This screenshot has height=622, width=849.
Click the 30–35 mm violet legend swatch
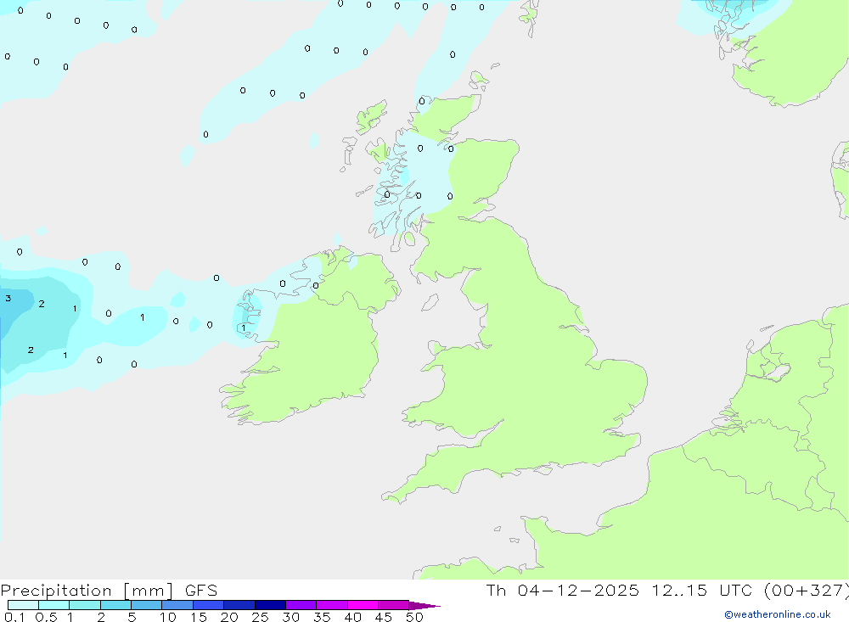(301, 605)
